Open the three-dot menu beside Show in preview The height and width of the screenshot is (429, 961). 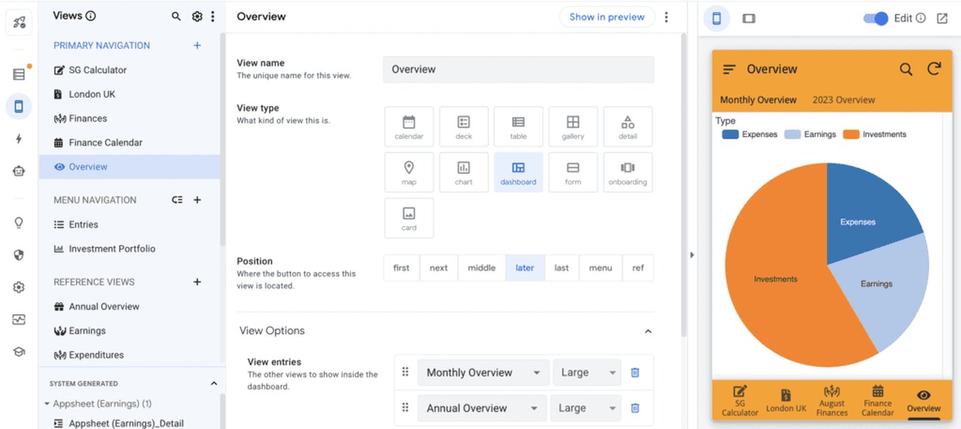666,16
